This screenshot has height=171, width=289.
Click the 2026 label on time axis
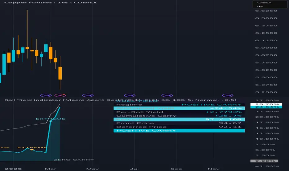13,169
